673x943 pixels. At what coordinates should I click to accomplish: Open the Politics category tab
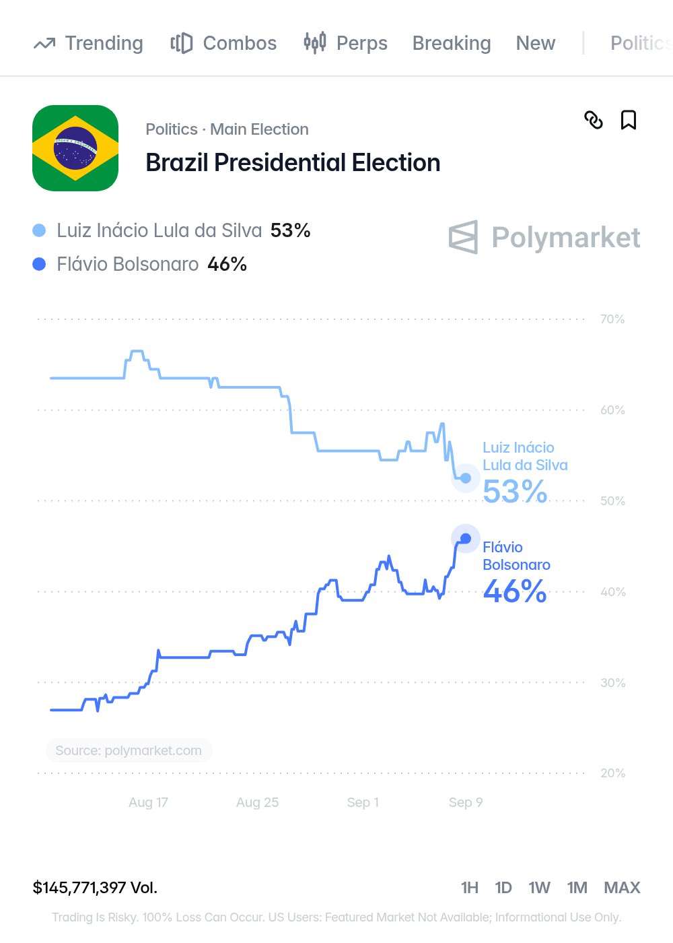click(641, 43)
